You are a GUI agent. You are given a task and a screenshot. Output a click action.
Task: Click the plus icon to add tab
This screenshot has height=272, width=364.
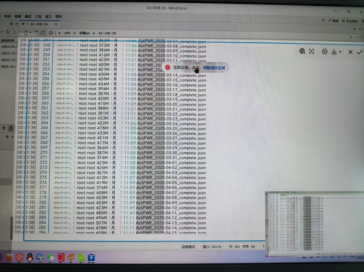tap(360, 29)
